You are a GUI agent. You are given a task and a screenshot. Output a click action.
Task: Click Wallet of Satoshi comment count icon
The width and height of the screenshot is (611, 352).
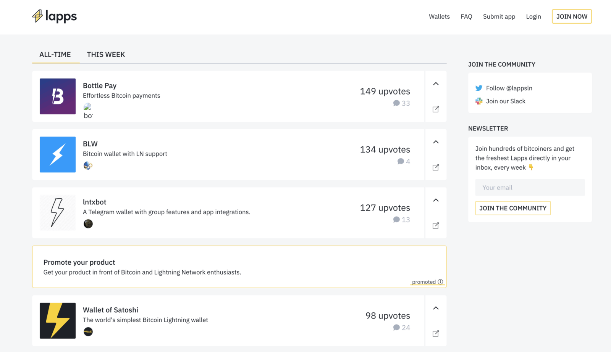396,328
